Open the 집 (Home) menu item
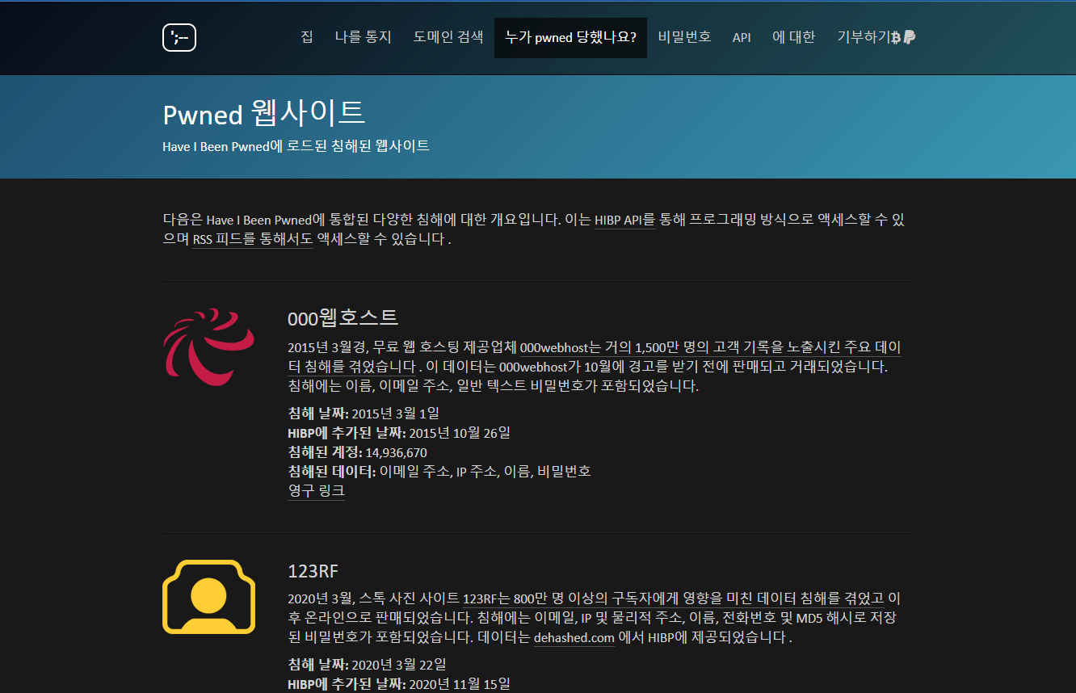The width and height of the screenshot is (1076, 693). [x=307, y=37]
